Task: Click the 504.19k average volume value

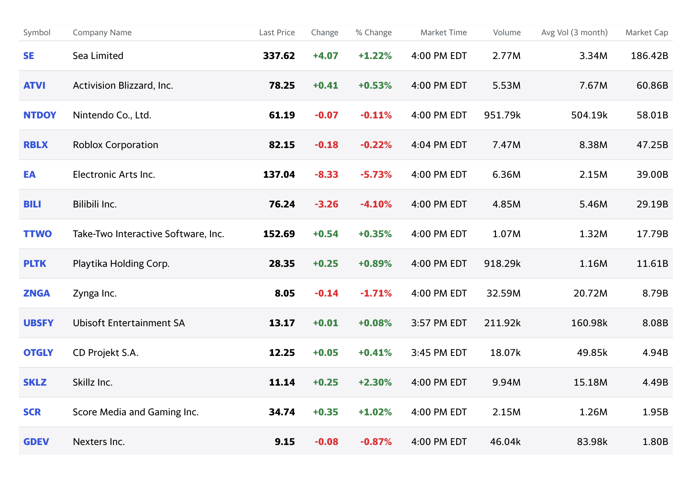Action: tap(589, 115)
